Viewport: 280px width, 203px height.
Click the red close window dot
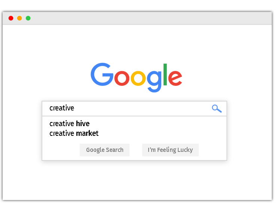coord(11,18)
